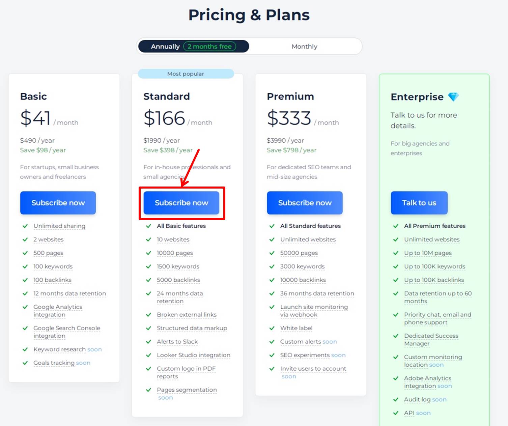Screen dimensions: 508x426
Task: Subscribe to the Basic plan
Action: (58, 203)
